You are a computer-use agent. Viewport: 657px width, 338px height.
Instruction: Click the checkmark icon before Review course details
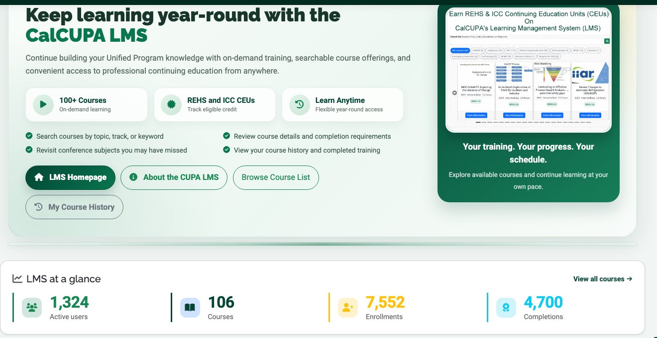pos(226,136)
